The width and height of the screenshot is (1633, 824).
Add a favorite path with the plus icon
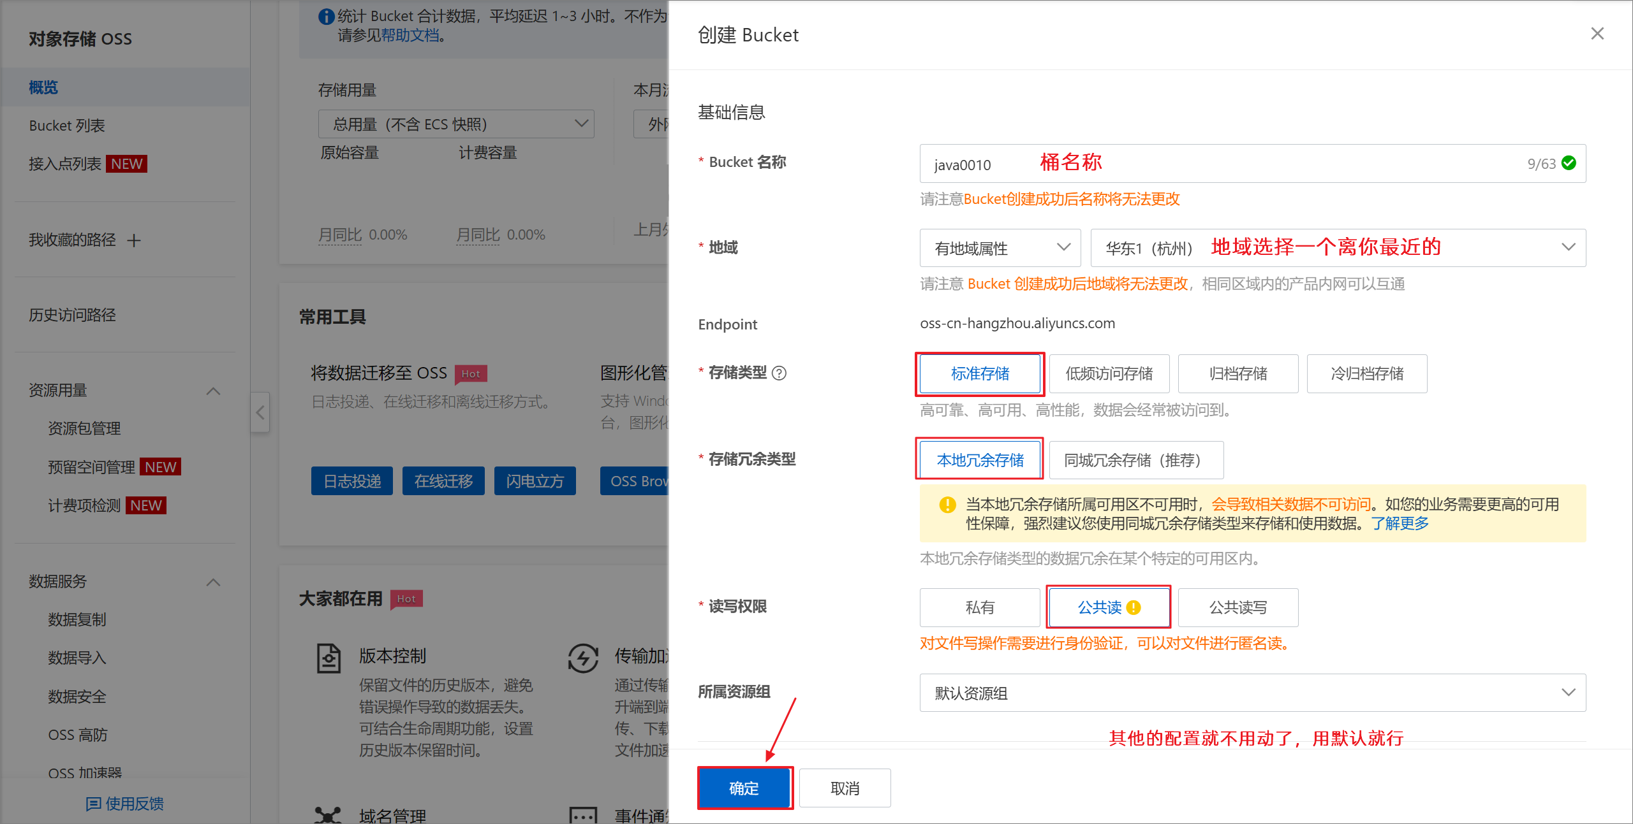(x=133, y=240)
